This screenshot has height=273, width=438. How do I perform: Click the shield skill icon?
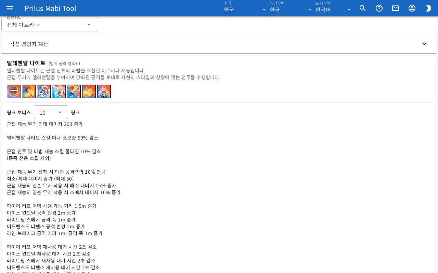[x=14, y=91]
